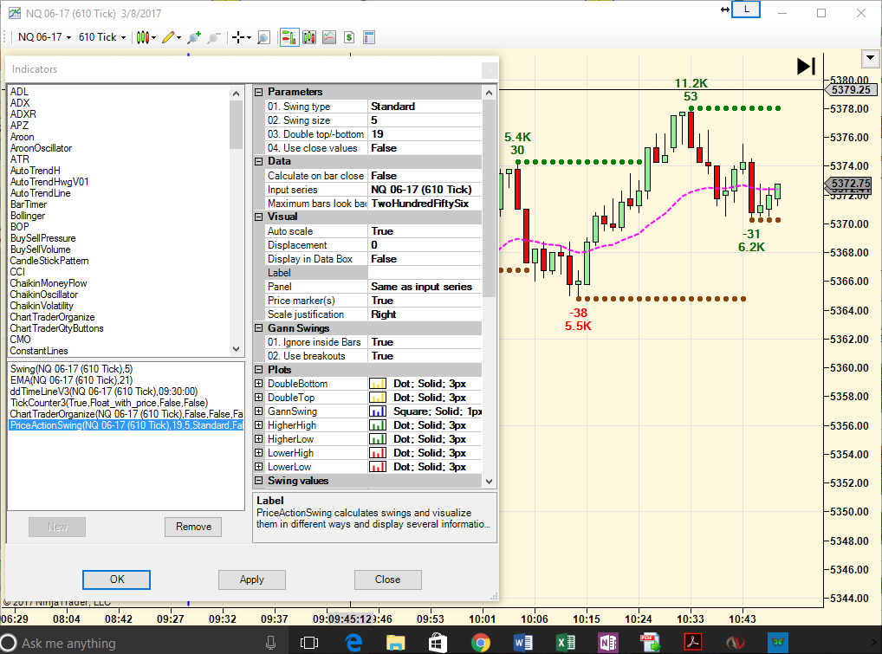
Task: Open Adobe Acrobat from the taskbar
Action: (x=693, y=642)
